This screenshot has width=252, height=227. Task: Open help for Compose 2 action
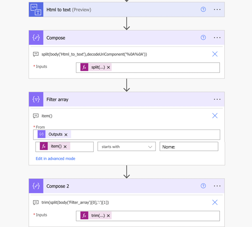pos(203,186)
